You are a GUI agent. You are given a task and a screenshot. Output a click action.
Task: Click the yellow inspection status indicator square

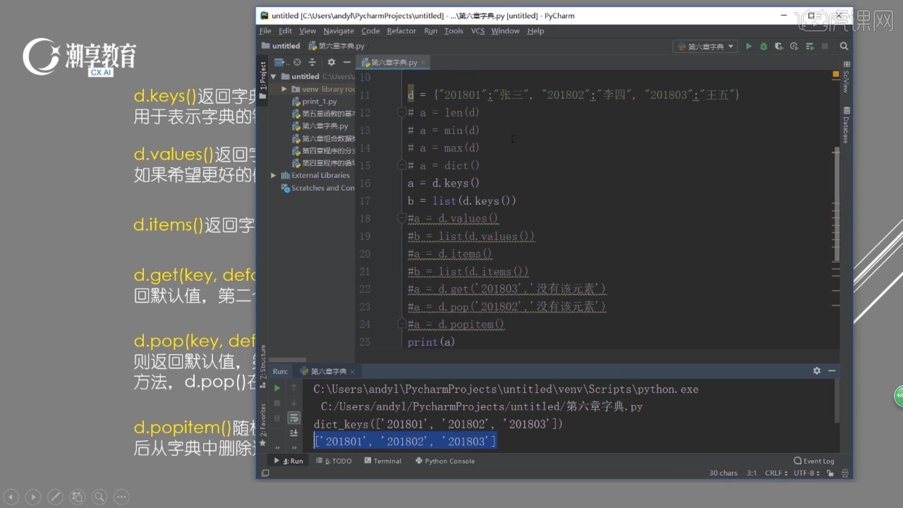(x=836, y=74)
